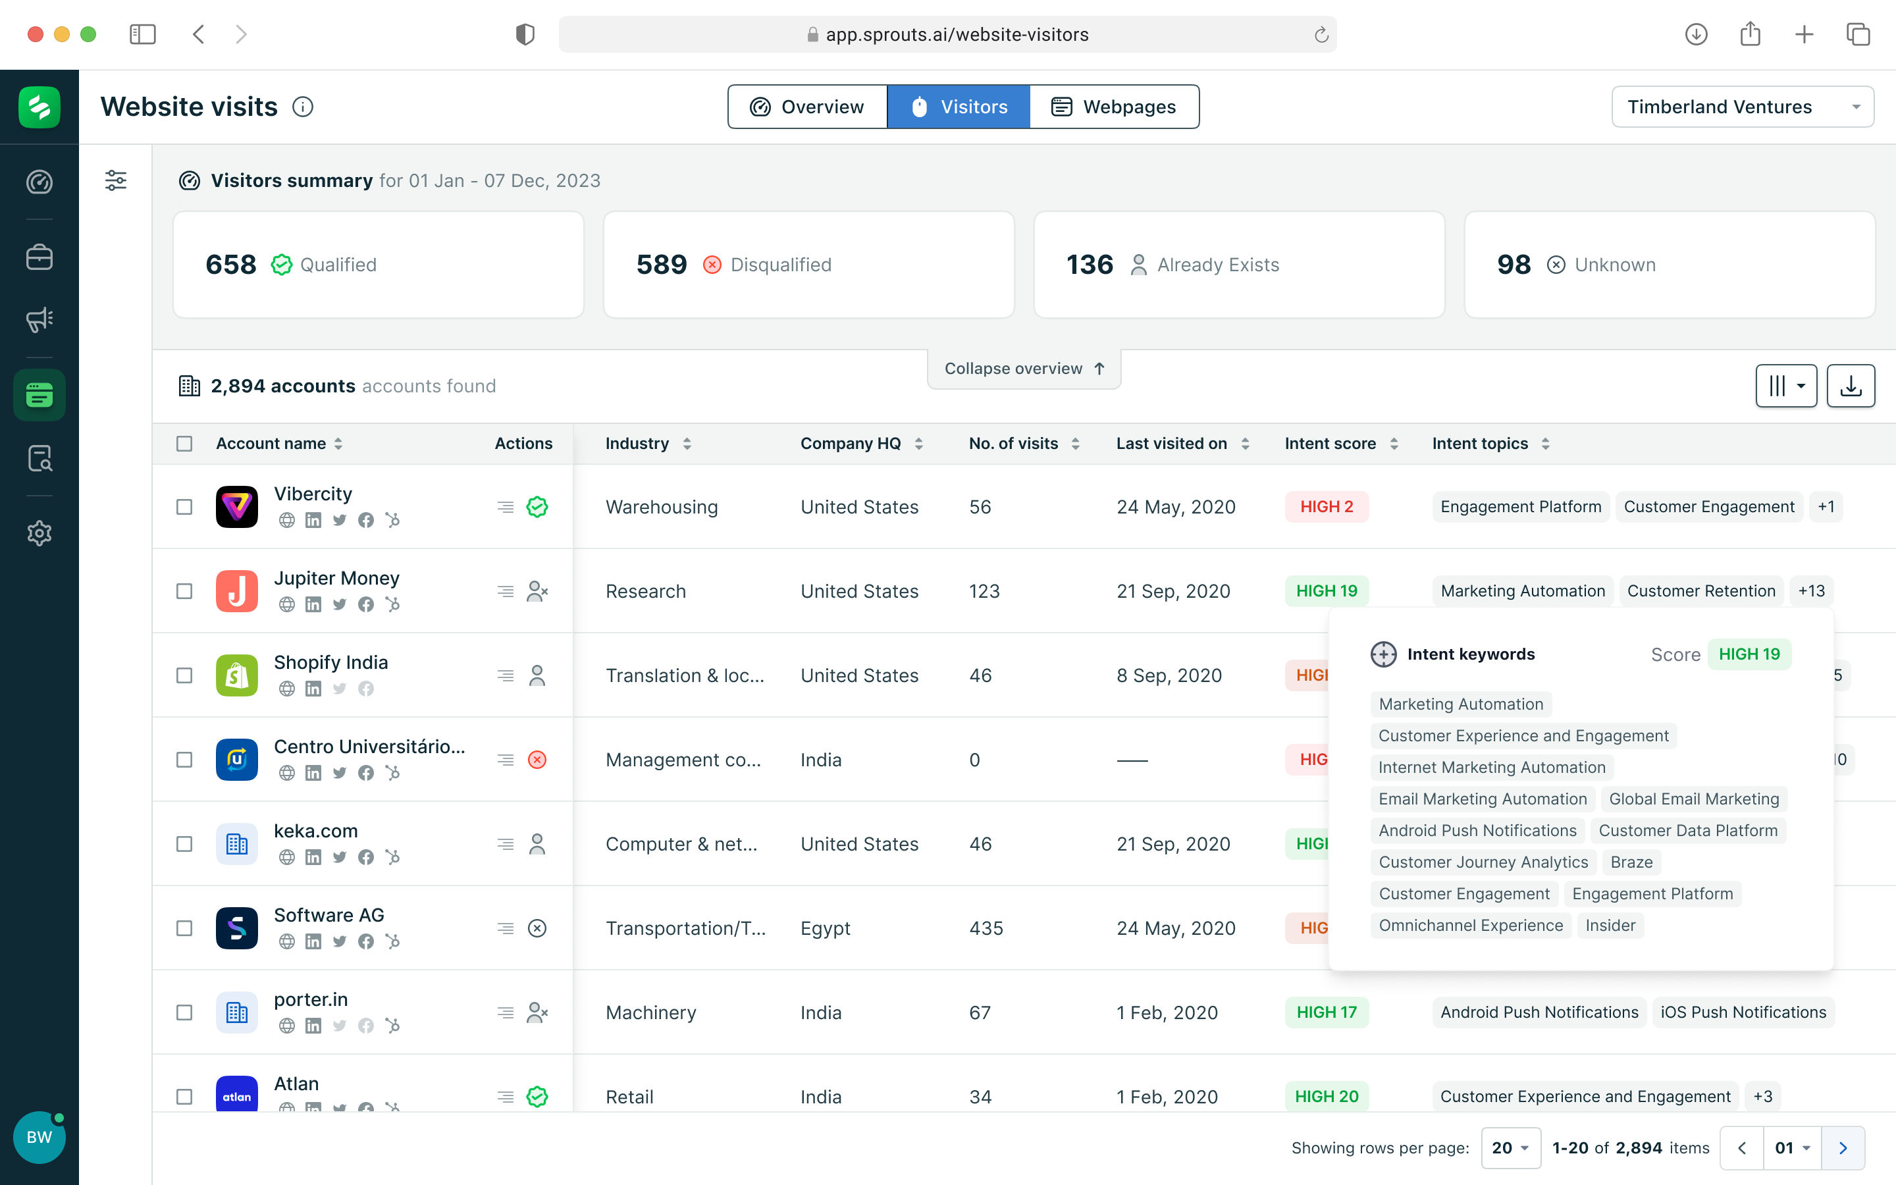Click next page navigation arrow
Screen dimensions: 1896x1185
tap(1844, 1147)
